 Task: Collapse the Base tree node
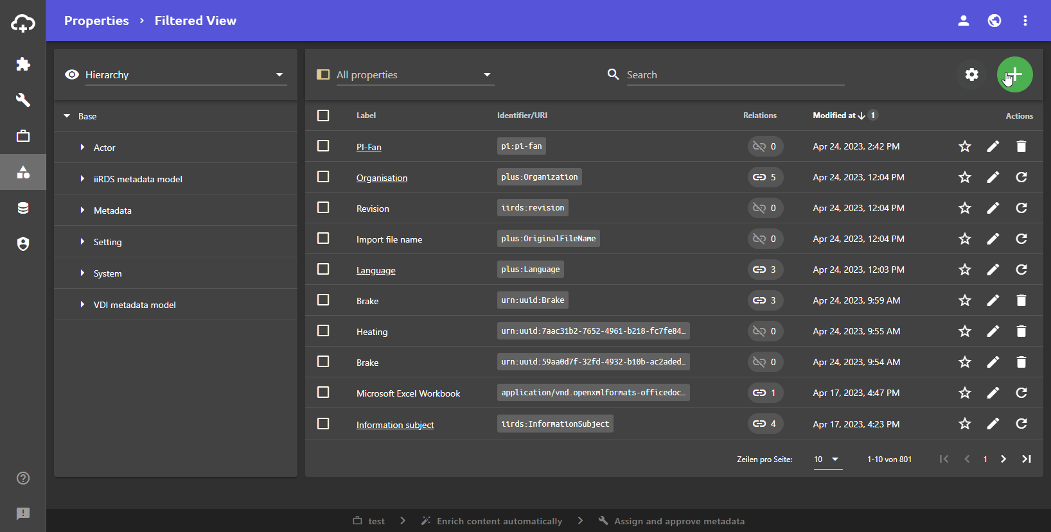tap(67, 116)
